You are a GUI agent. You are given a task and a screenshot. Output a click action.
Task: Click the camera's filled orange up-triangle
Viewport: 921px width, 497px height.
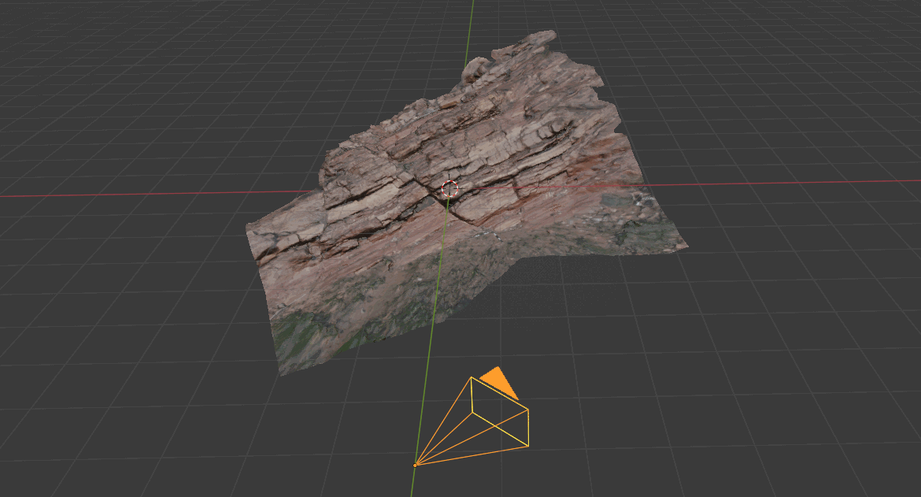click(500, 383)
